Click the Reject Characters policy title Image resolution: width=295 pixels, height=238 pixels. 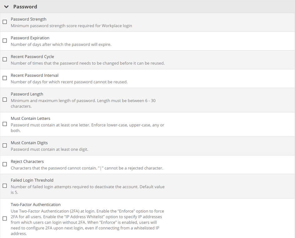point(27,161)
